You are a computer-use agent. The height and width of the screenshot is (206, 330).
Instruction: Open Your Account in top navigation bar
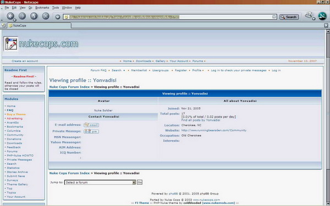(x=179, y=61)
